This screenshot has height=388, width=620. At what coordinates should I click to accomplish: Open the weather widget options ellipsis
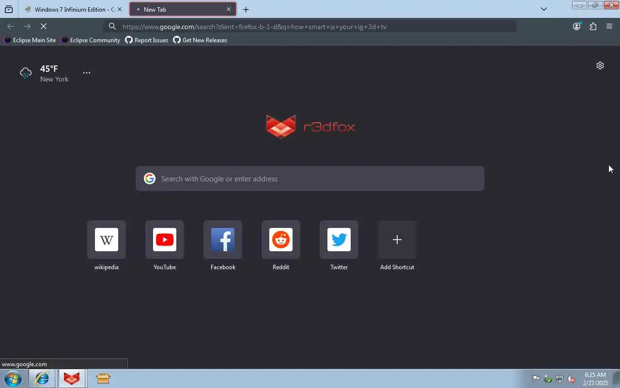[x=87, y=73]
